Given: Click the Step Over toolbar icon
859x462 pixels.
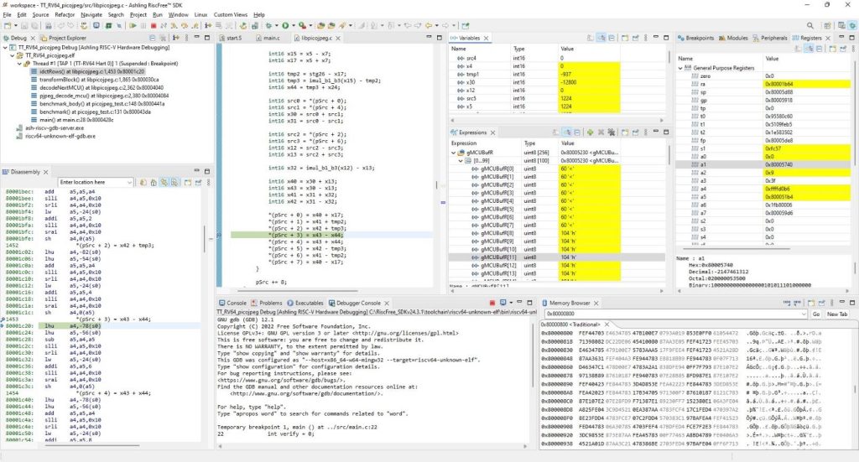Looking at the screenshot, I should 184,25.
